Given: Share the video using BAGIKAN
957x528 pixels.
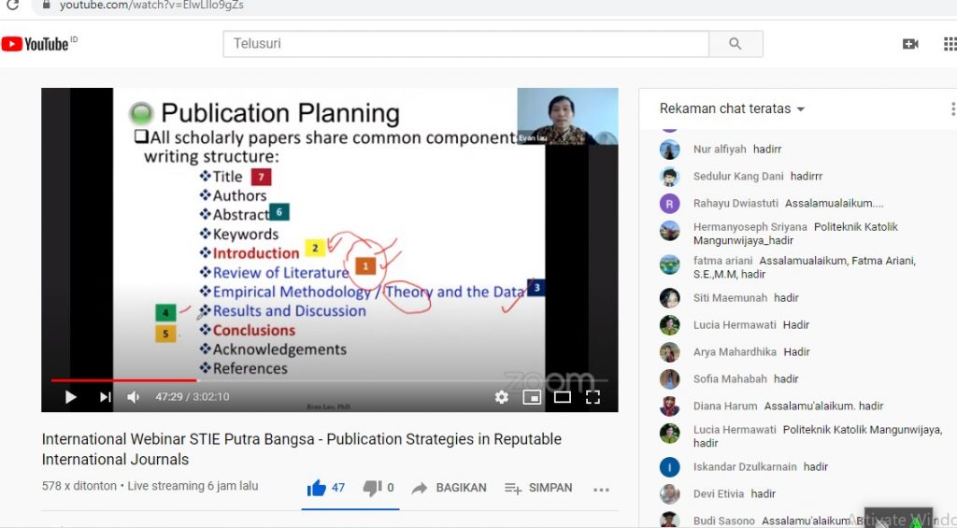Looking at the screenshot, I should [x=450, y=488].
